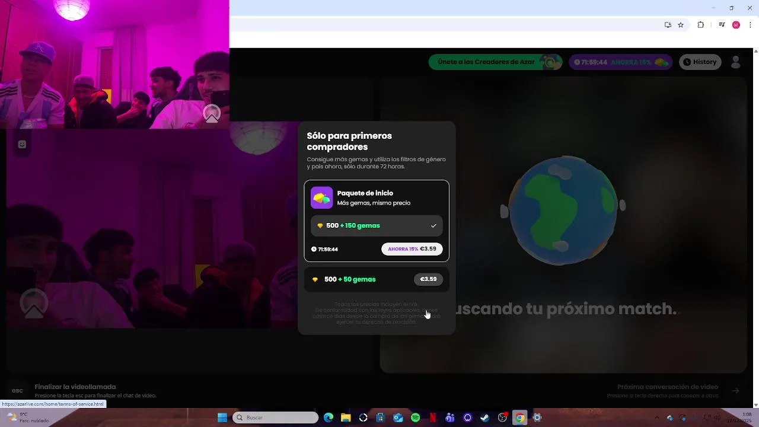
Task: Open the Chrome profile avatar M
Action: pyautogui.click(x=736, y=25)
